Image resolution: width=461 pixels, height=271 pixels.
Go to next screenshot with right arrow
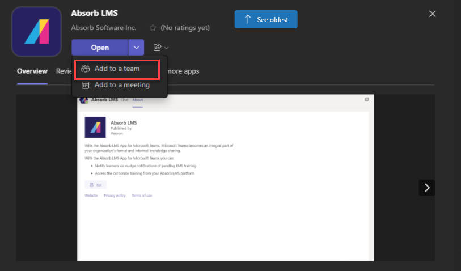[427, 187]
